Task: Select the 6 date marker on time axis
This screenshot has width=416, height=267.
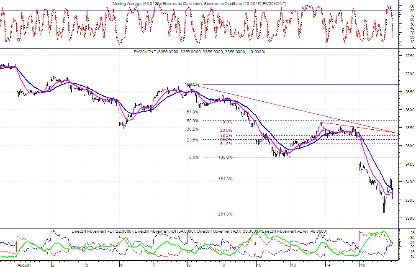Action: 121,265
